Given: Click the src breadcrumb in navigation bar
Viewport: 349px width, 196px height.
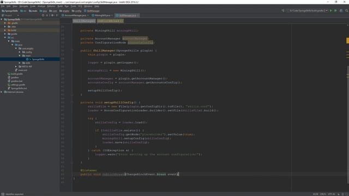Looking at the screenshot, I should 23,11.
